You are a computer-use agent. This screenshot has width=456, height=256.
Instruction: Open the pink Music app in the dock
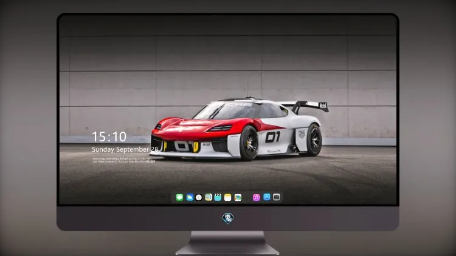click(x=256, y=197)
